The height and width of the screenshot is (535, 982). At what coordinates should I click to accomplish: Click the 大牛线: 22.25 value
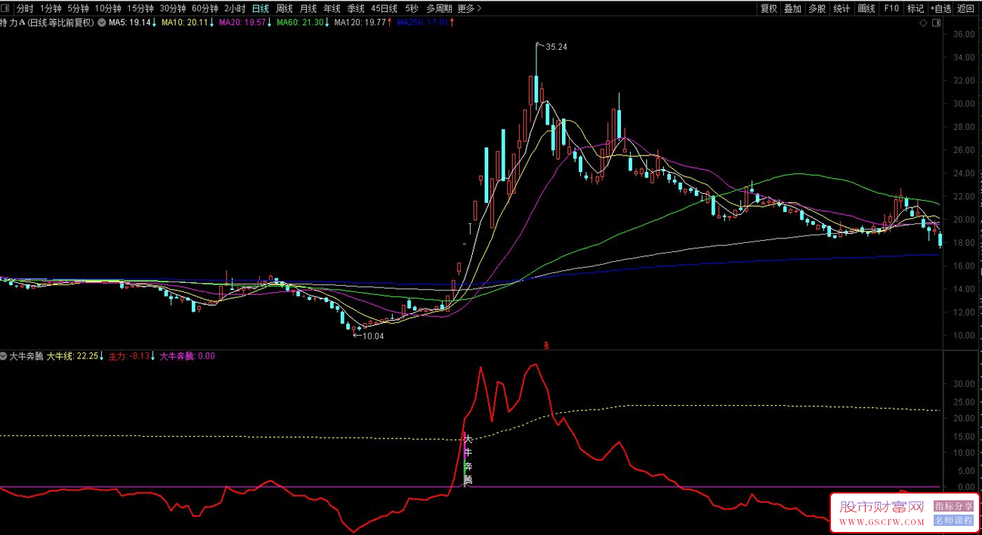(73, 355)
